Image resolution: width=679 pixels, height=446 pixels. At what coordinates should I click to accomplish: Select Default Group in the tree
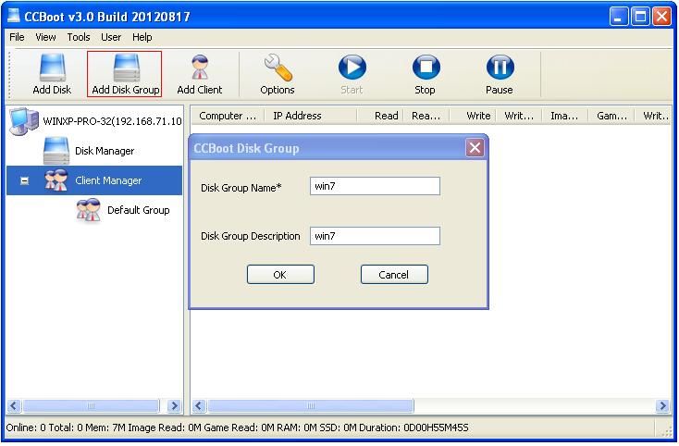(x=122, y=210)
